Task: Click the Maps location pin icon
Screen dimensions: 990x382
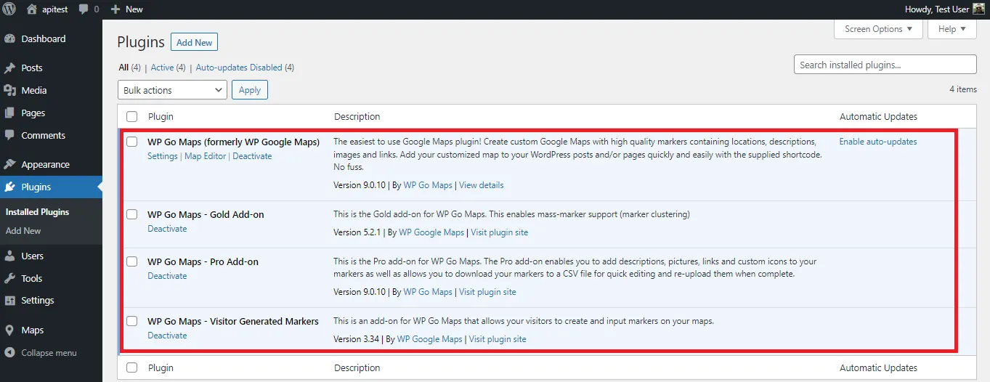Action: click(10, 330)
